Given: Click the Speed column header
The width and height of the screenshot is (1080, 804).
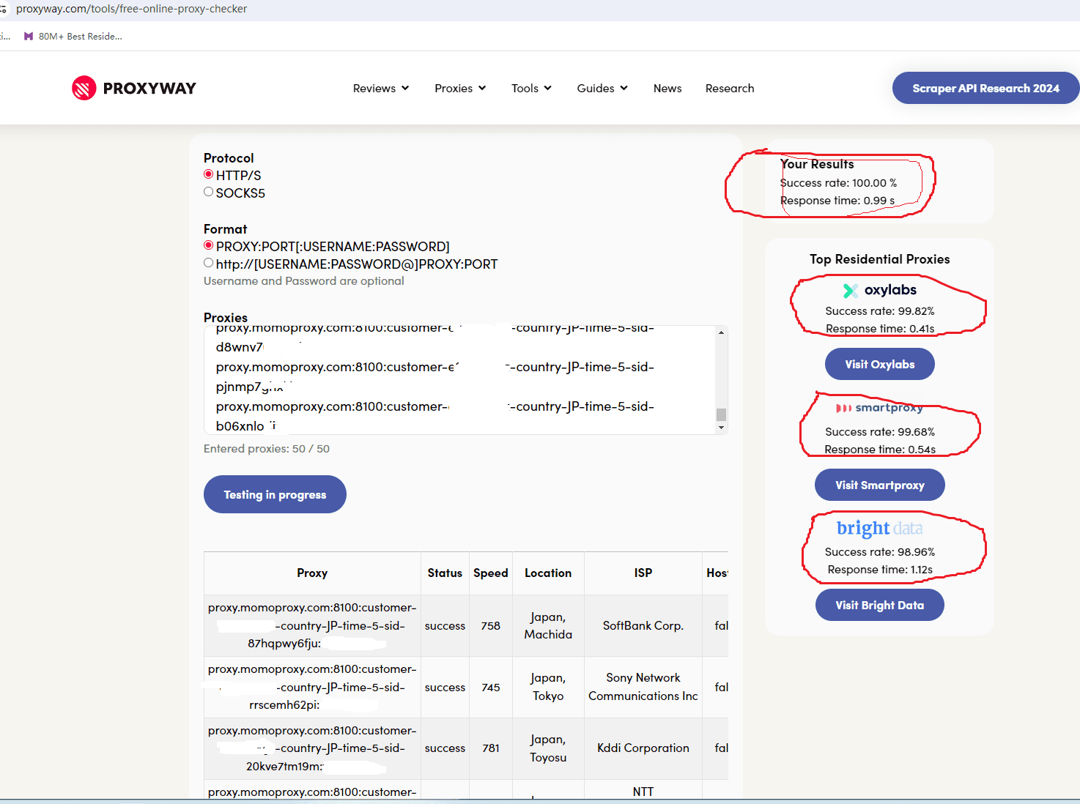Looking at the screenshot, I should tap(491, 573).
